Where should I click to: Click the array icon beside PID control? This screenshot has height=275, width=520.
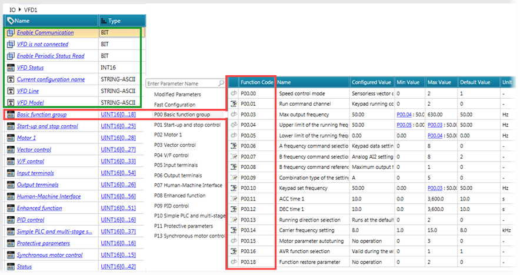coord(10,220)
